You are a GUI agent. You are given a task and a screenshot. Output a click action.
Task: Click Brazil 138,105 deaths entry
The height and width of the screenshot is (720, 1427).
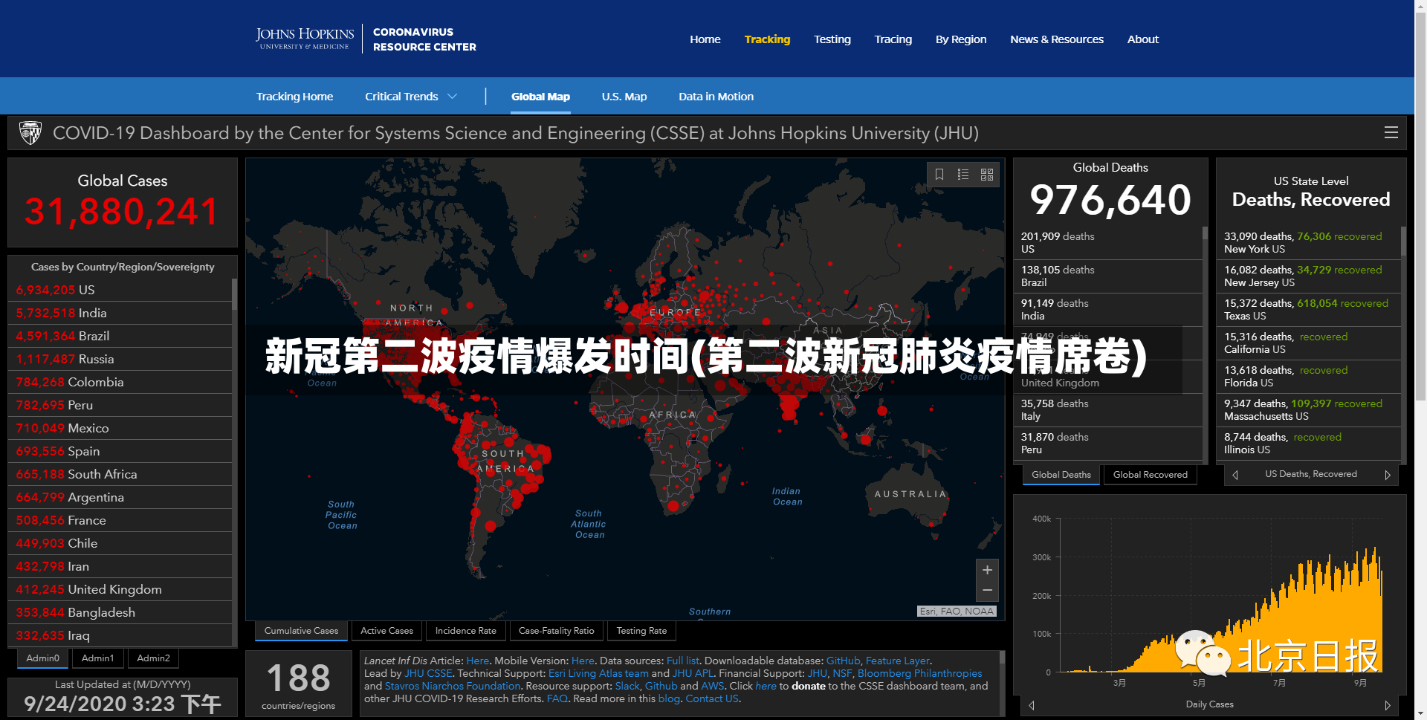(1107, 276)
